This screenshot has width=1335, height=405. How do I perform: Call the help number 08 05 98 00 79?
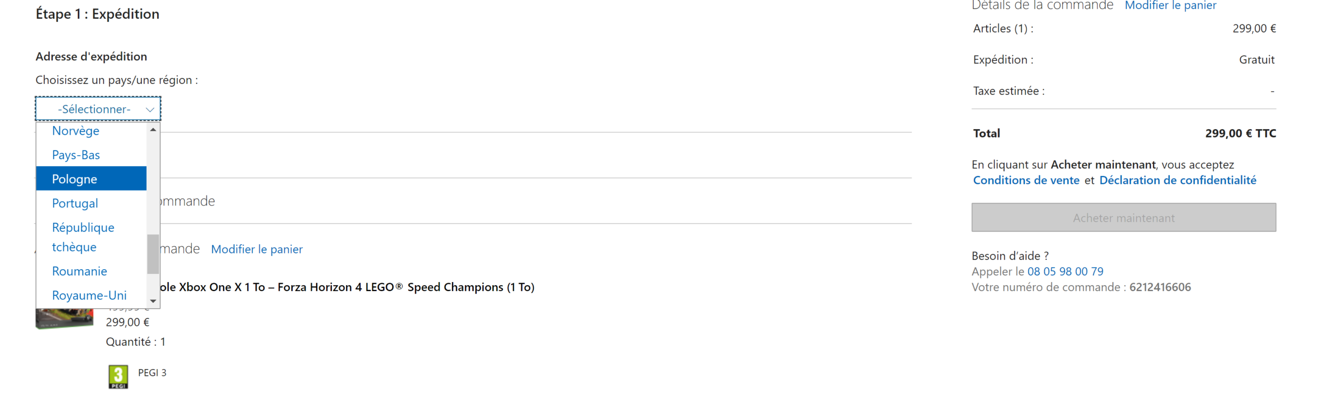(1065, 271)
